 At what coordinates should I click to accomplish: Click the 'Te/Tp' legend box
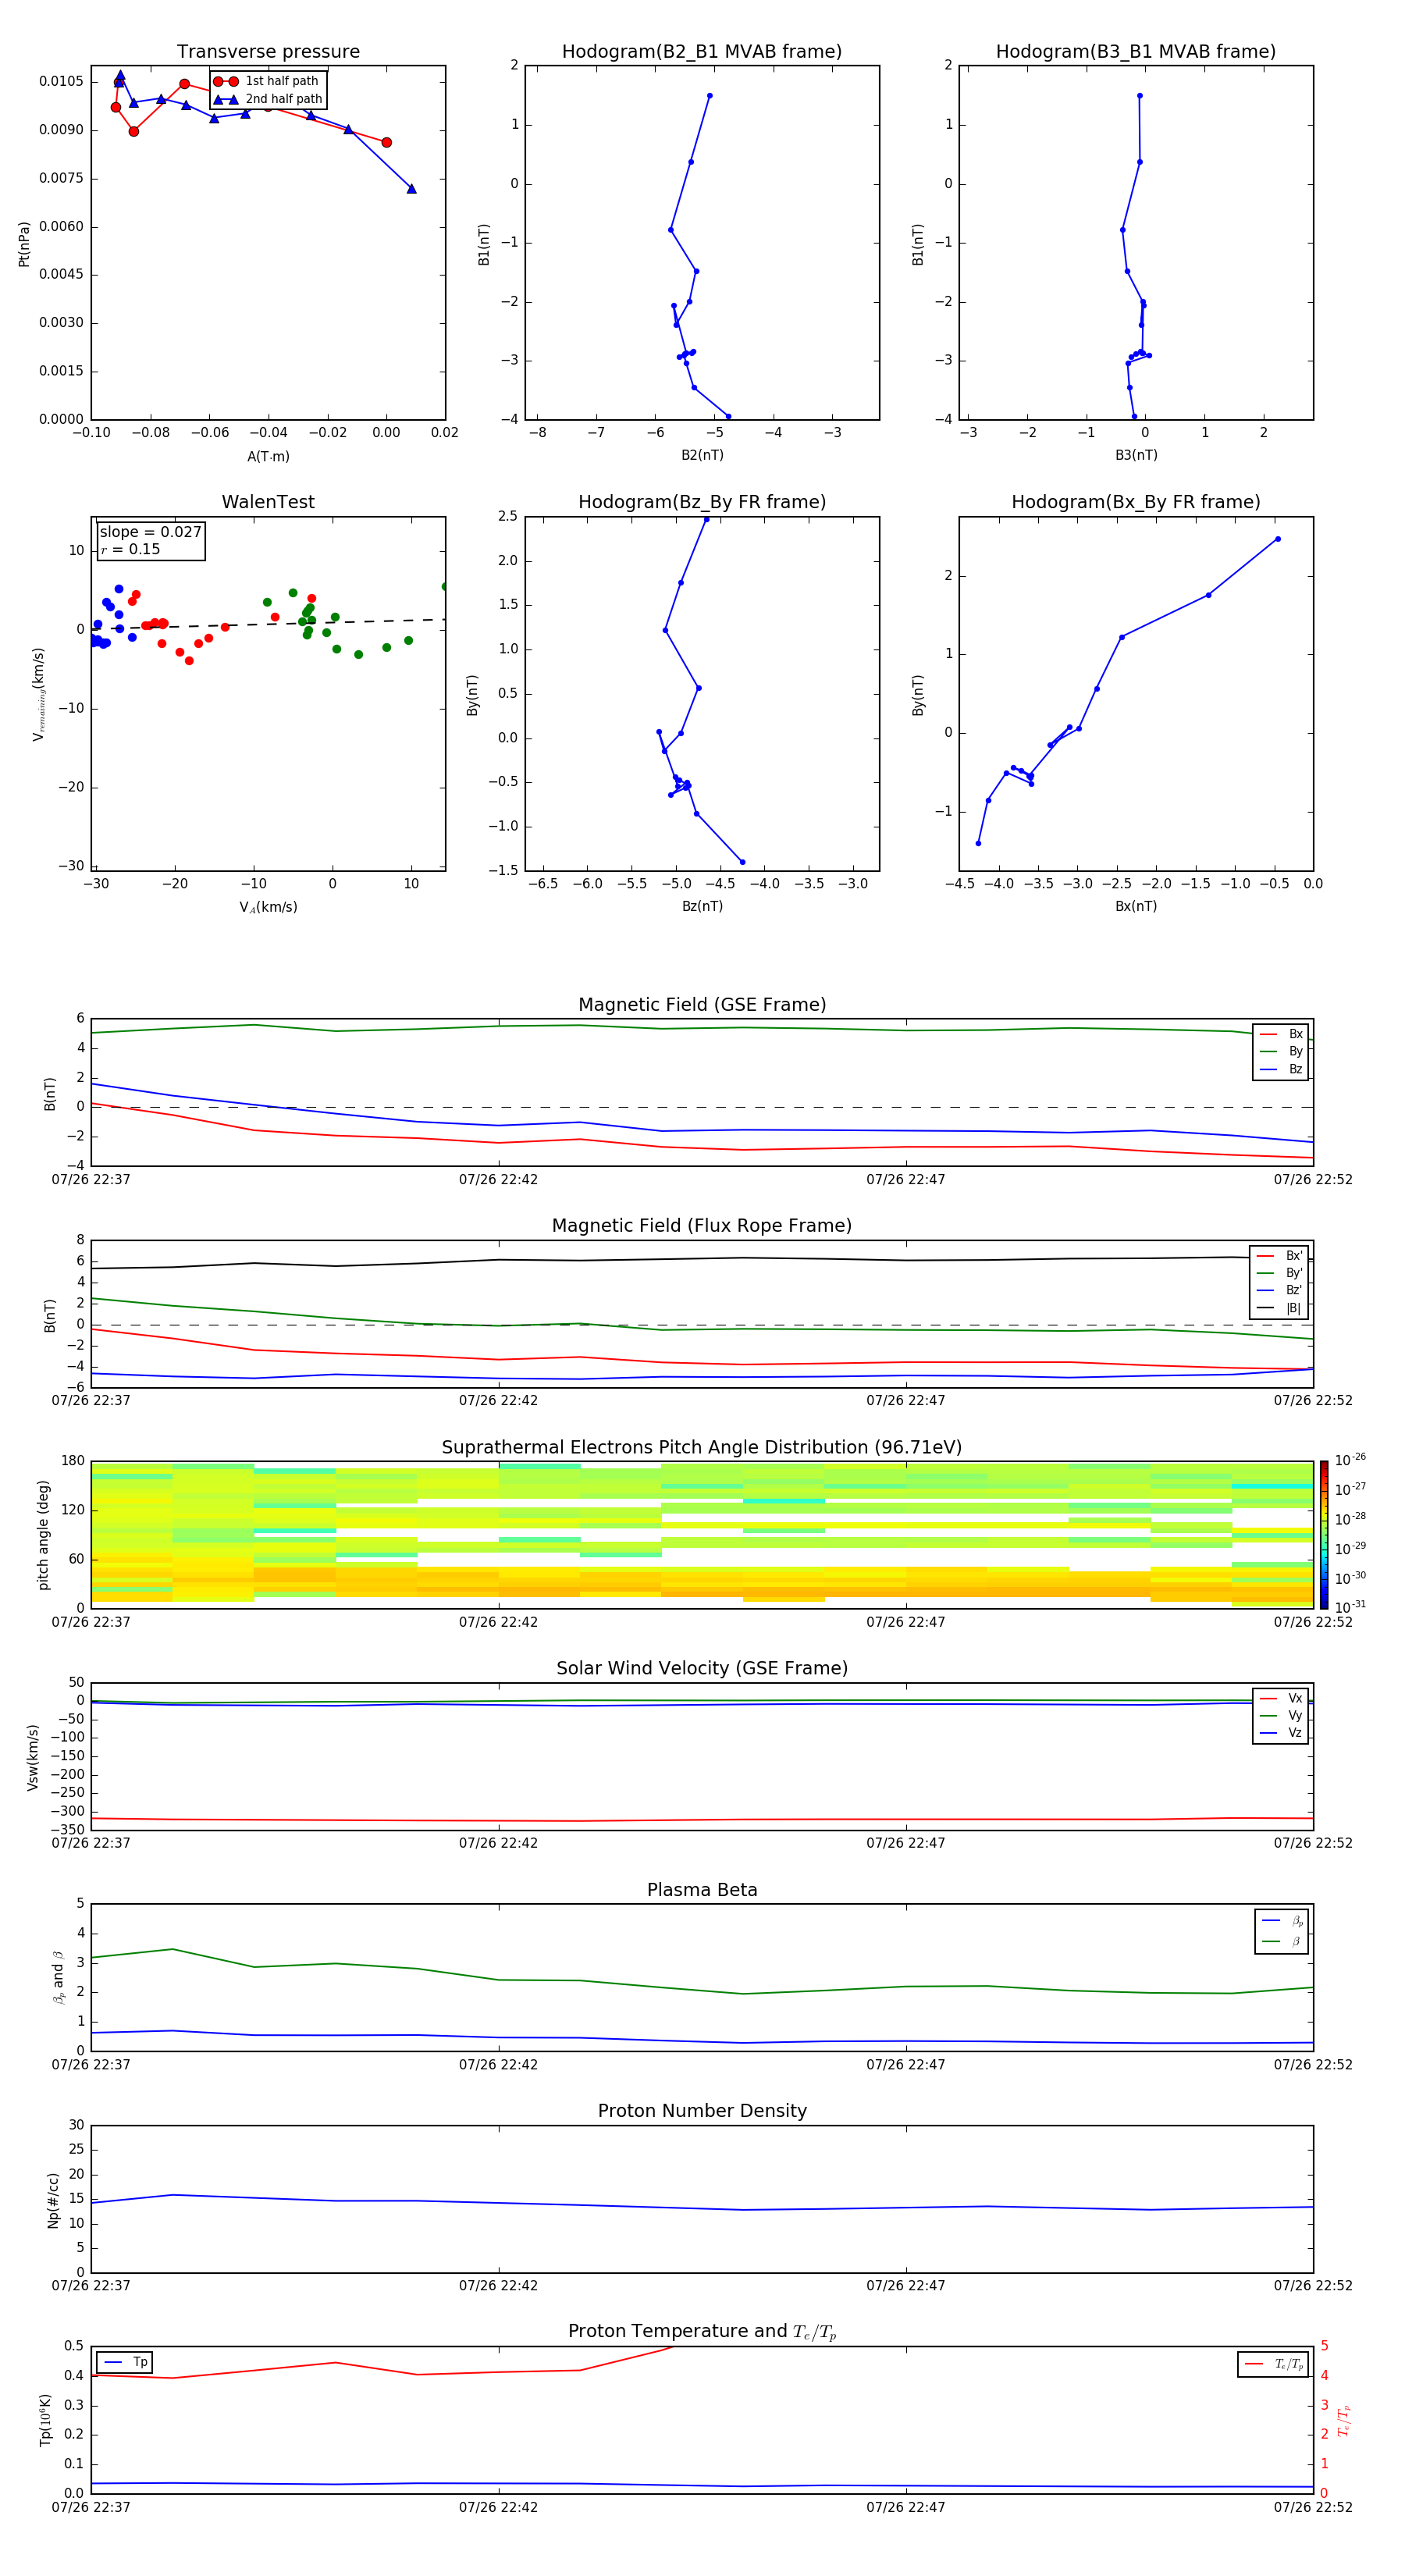point(1273,2364)
